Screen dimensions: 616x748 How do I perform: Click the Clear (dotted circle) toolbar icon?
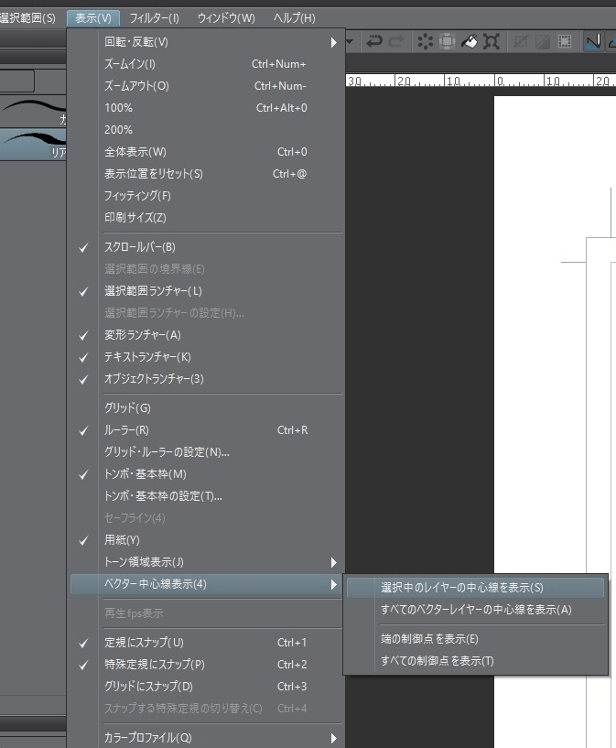click(x=425, y=41)
